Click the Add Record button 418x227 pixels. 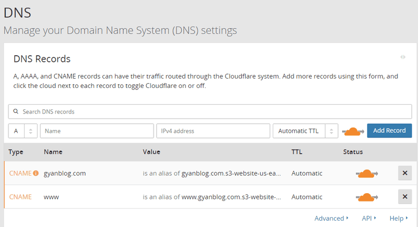[389, 131]
